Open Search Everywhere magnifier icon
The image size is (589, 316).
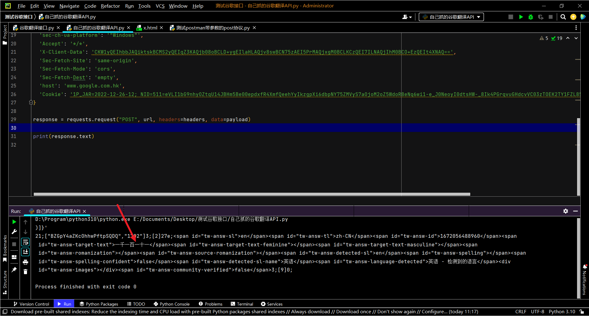563,17
